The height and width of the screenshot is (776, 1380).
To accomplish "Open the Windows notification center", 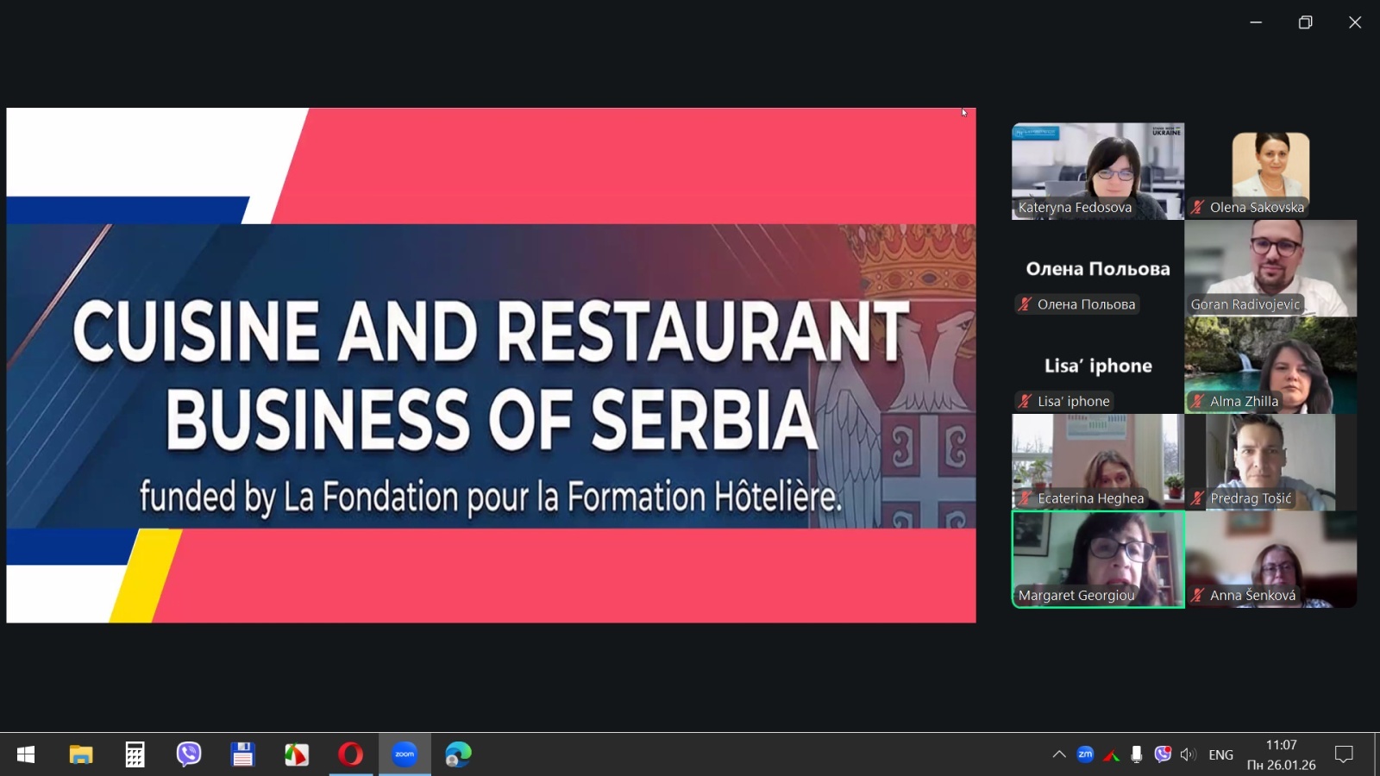I will [x=1344, y=754].
